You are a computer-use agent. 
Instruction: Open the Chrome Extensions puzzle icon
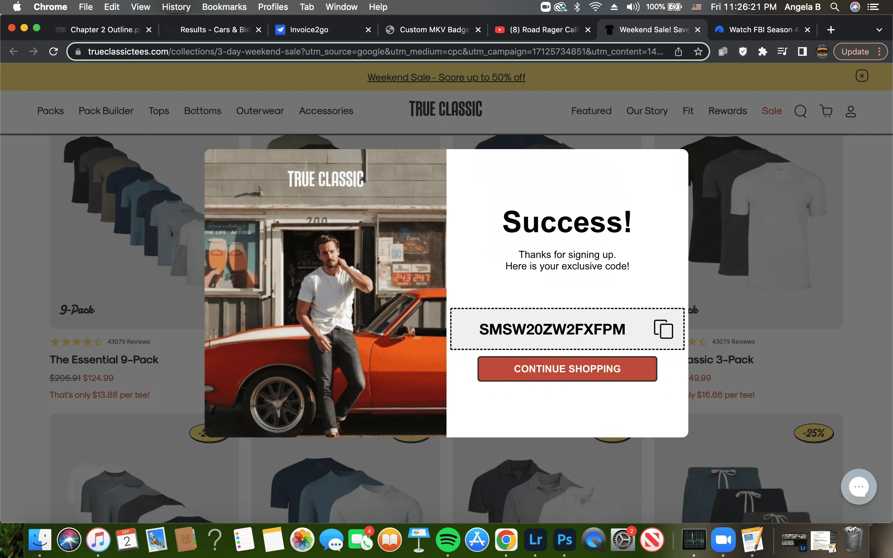(x=762, y=51)
